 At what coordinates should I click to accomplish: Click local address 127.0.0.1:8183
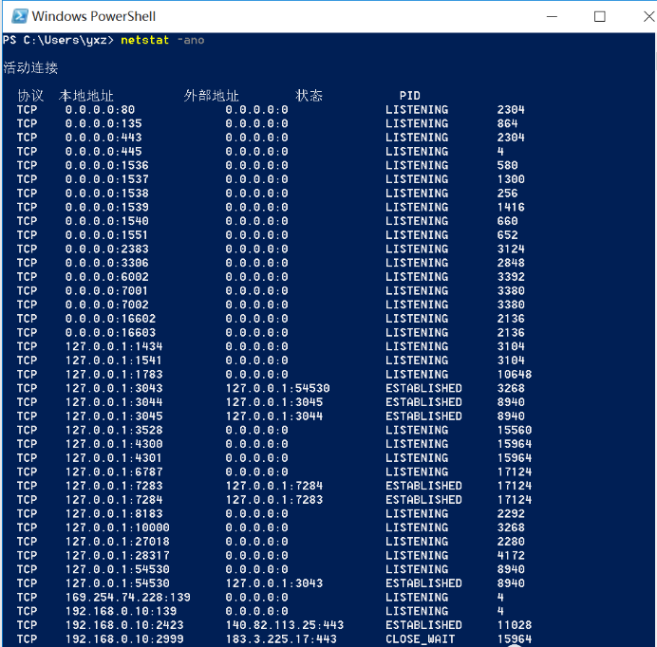point(114,514)
